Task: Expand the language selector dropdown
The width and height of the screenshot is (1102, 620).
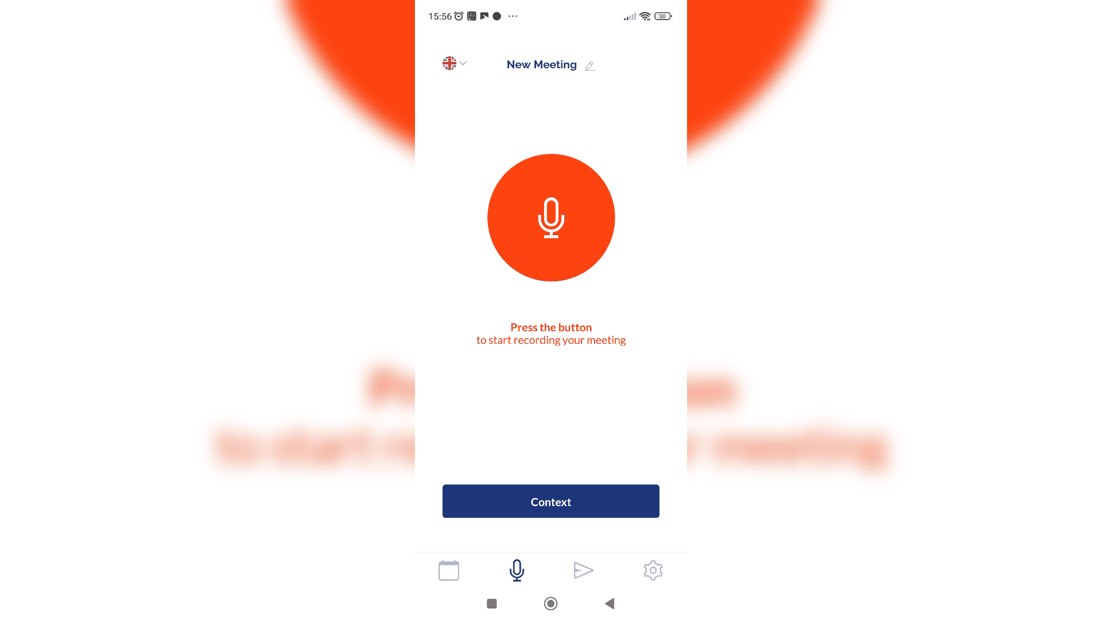Action: coord(453,63)
